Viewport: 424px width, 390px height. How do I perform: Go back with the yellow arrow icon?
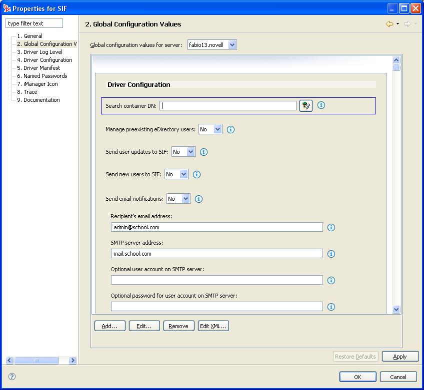click(x=389, y=24)
